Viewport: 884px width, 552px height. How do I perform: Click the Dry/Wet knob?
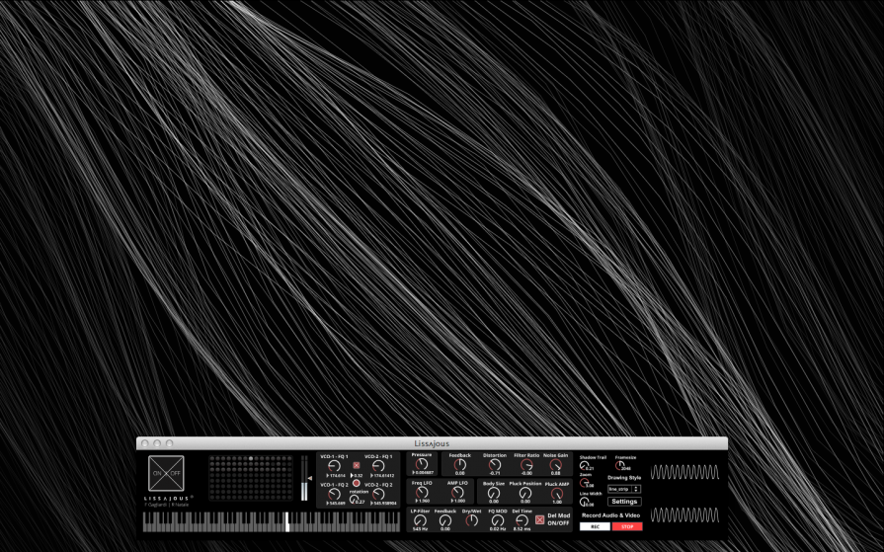pyautogui.click(x=471, y=519)
